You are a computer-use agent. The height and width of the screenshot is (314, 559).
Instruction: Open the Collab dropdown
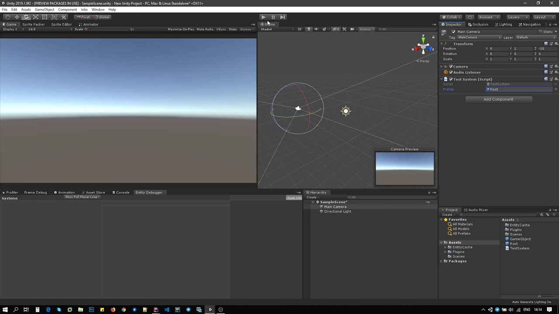[451, 17]
